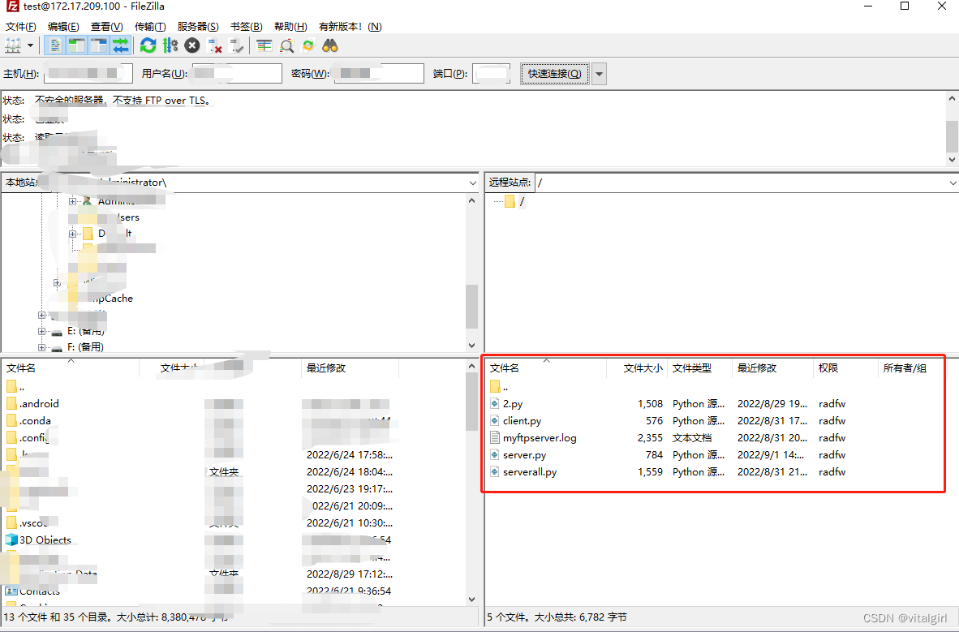Toggle remote directory tree display

coord(98,45)
